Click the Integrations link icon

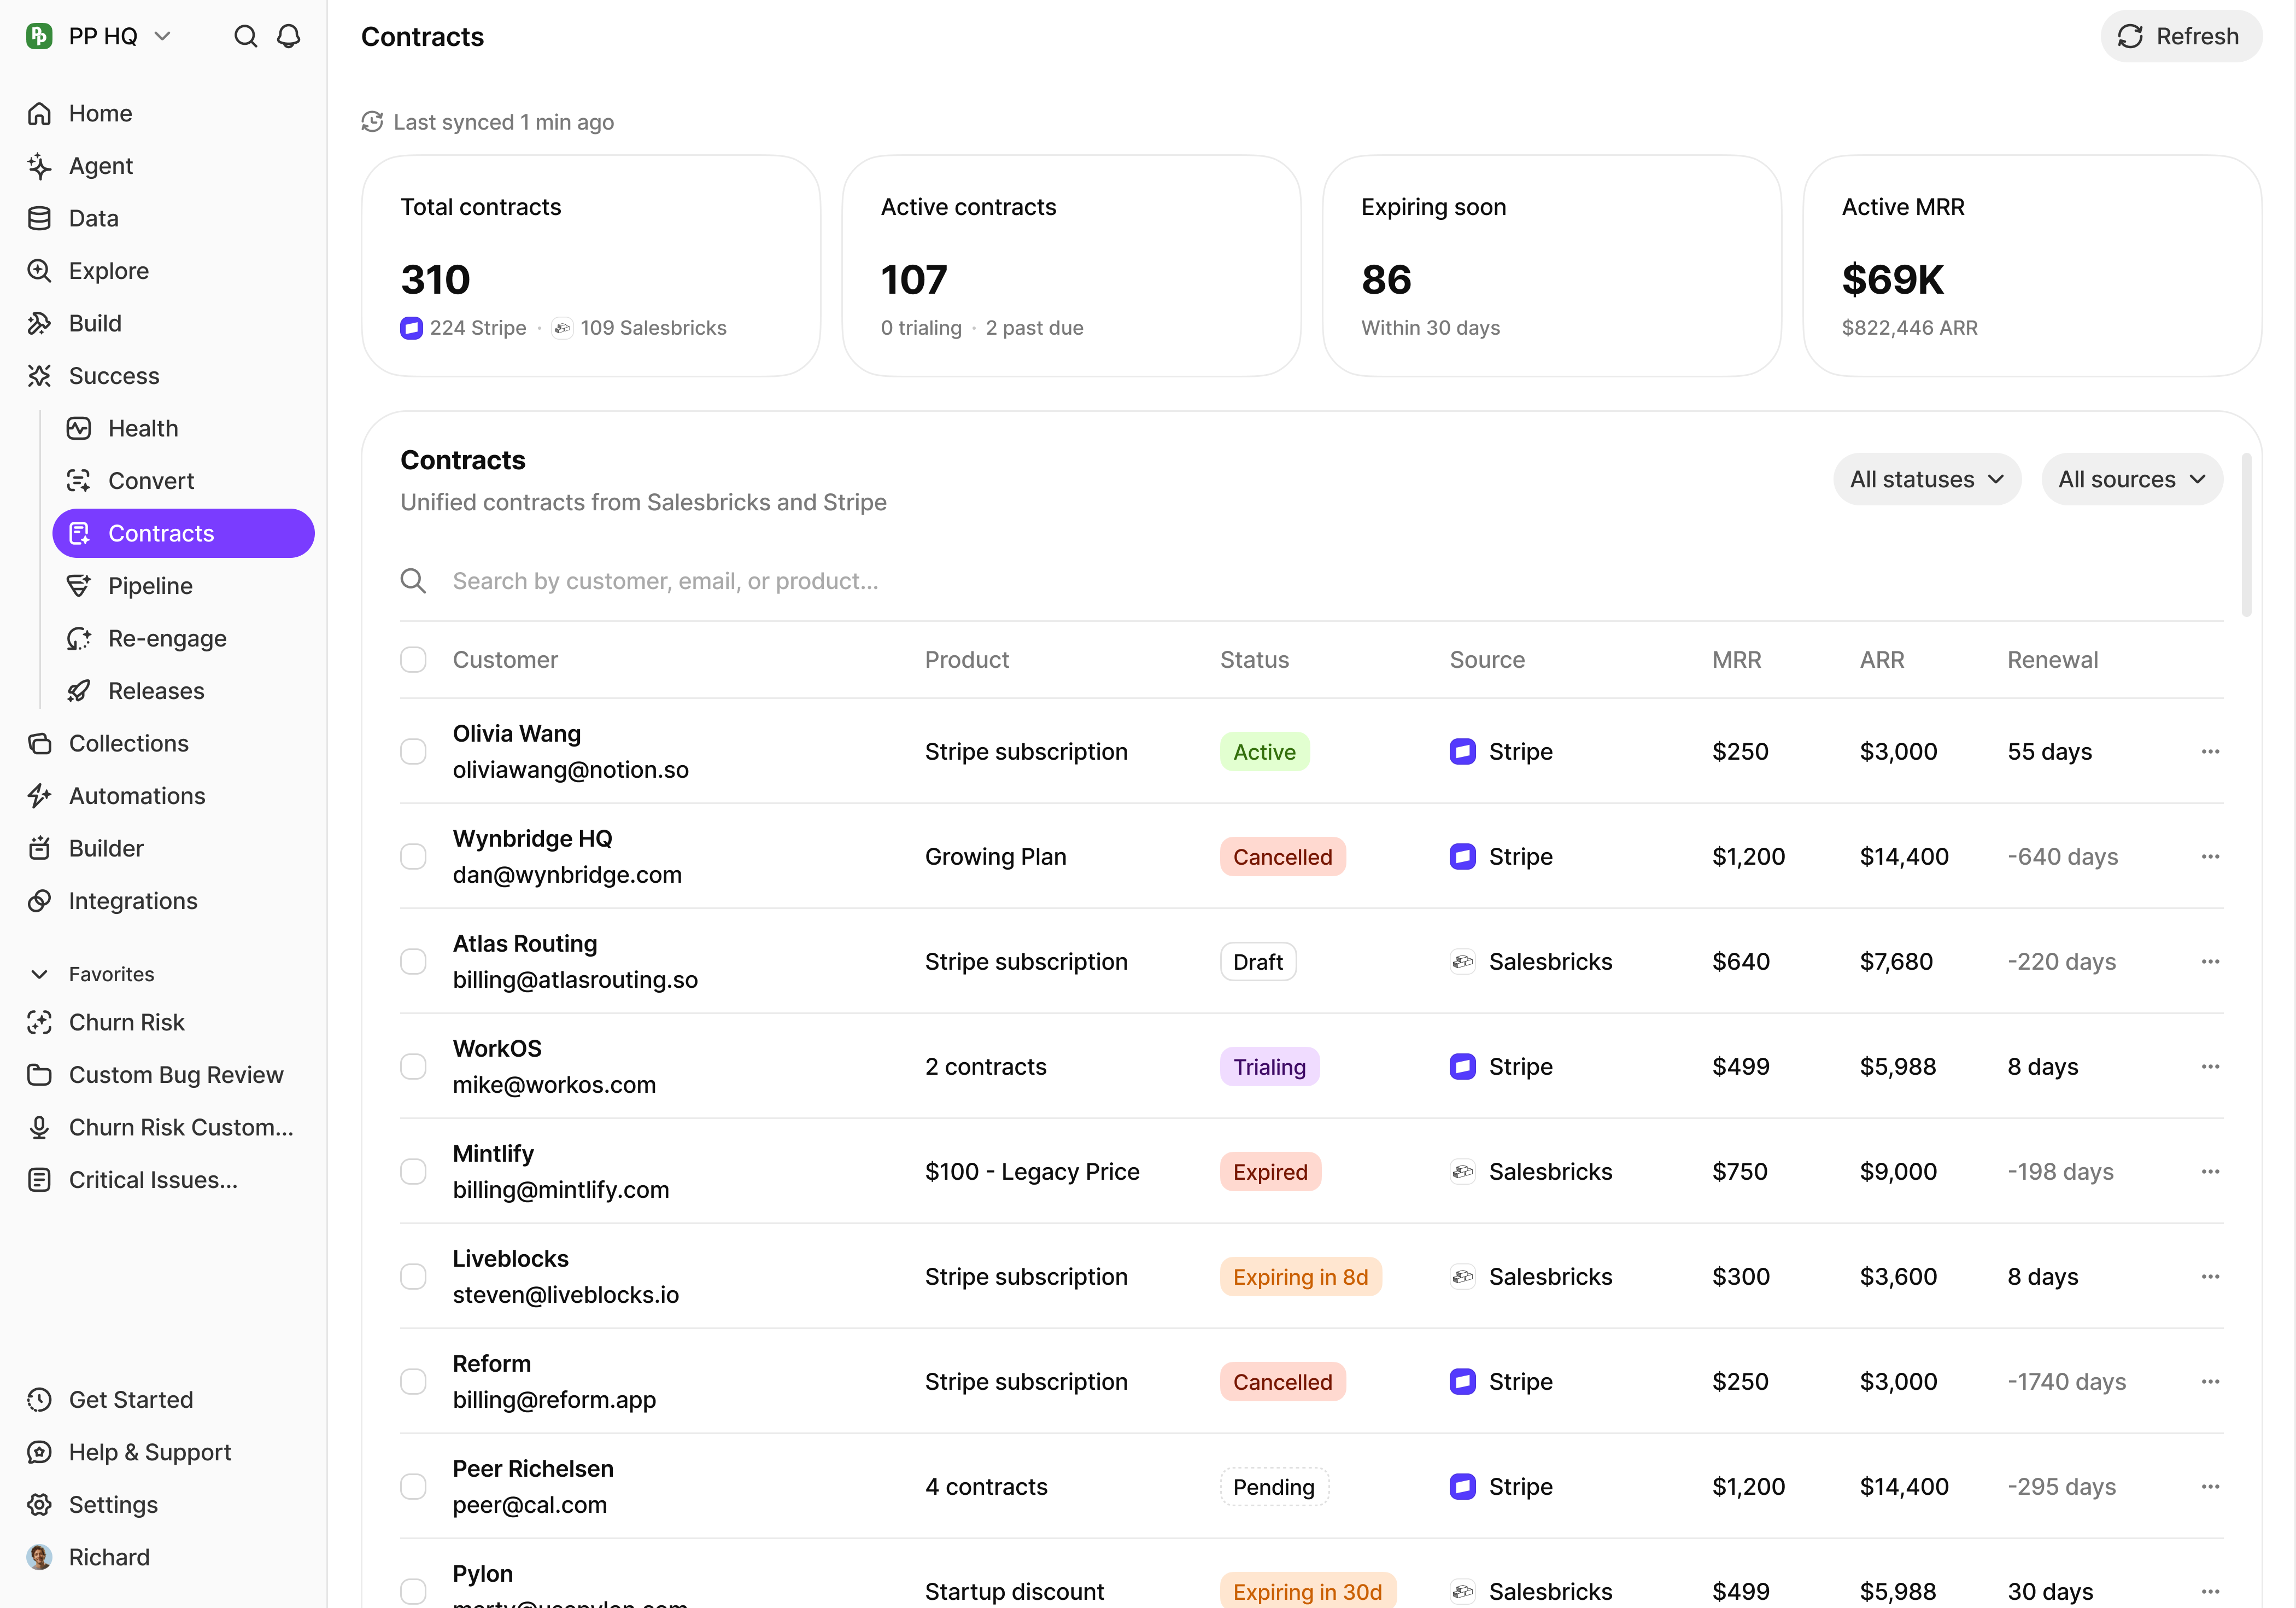39,901
